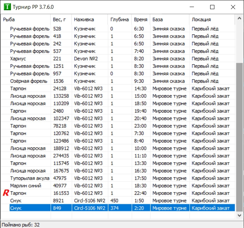Click weight 849 in highlighted row
The width and height of the screenshot is (244, 228).
tap(57, 208)
